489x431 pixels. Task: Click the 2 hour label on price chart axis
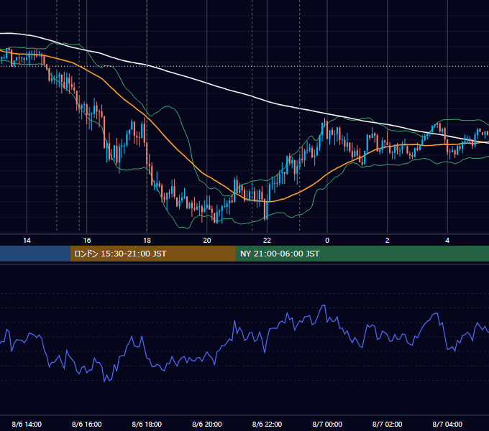(x=387, y=241)
